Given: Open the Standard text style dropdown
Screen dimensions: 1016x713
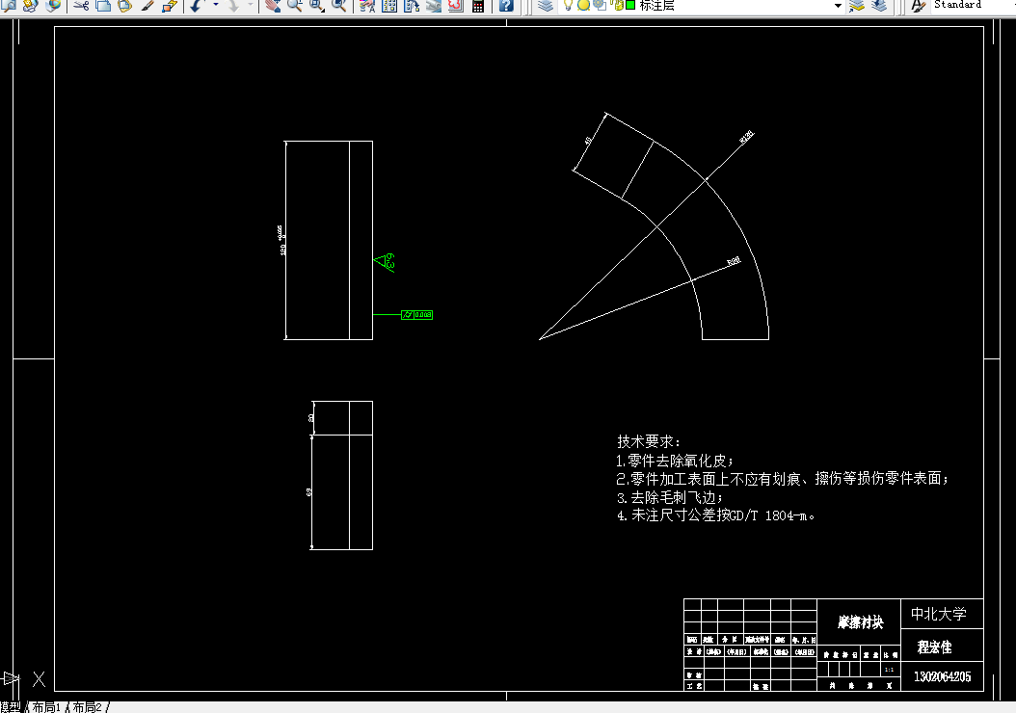Looking at the screenshot, I should [x=974, y=5].
